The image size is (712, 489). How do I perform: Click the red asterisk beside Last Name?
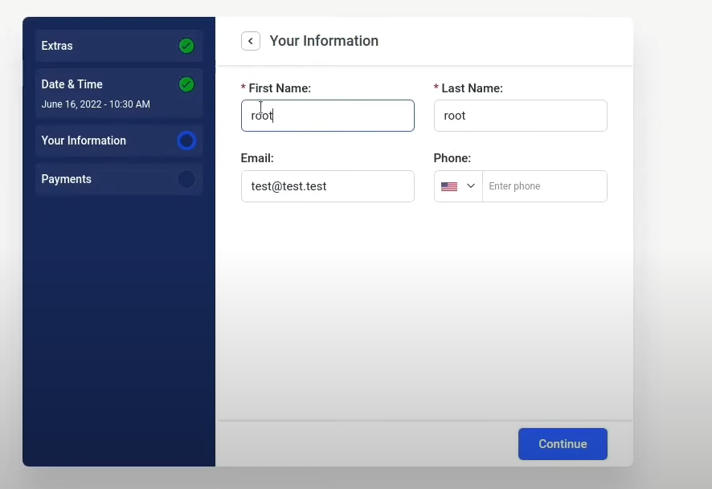[x=435, y=88]
